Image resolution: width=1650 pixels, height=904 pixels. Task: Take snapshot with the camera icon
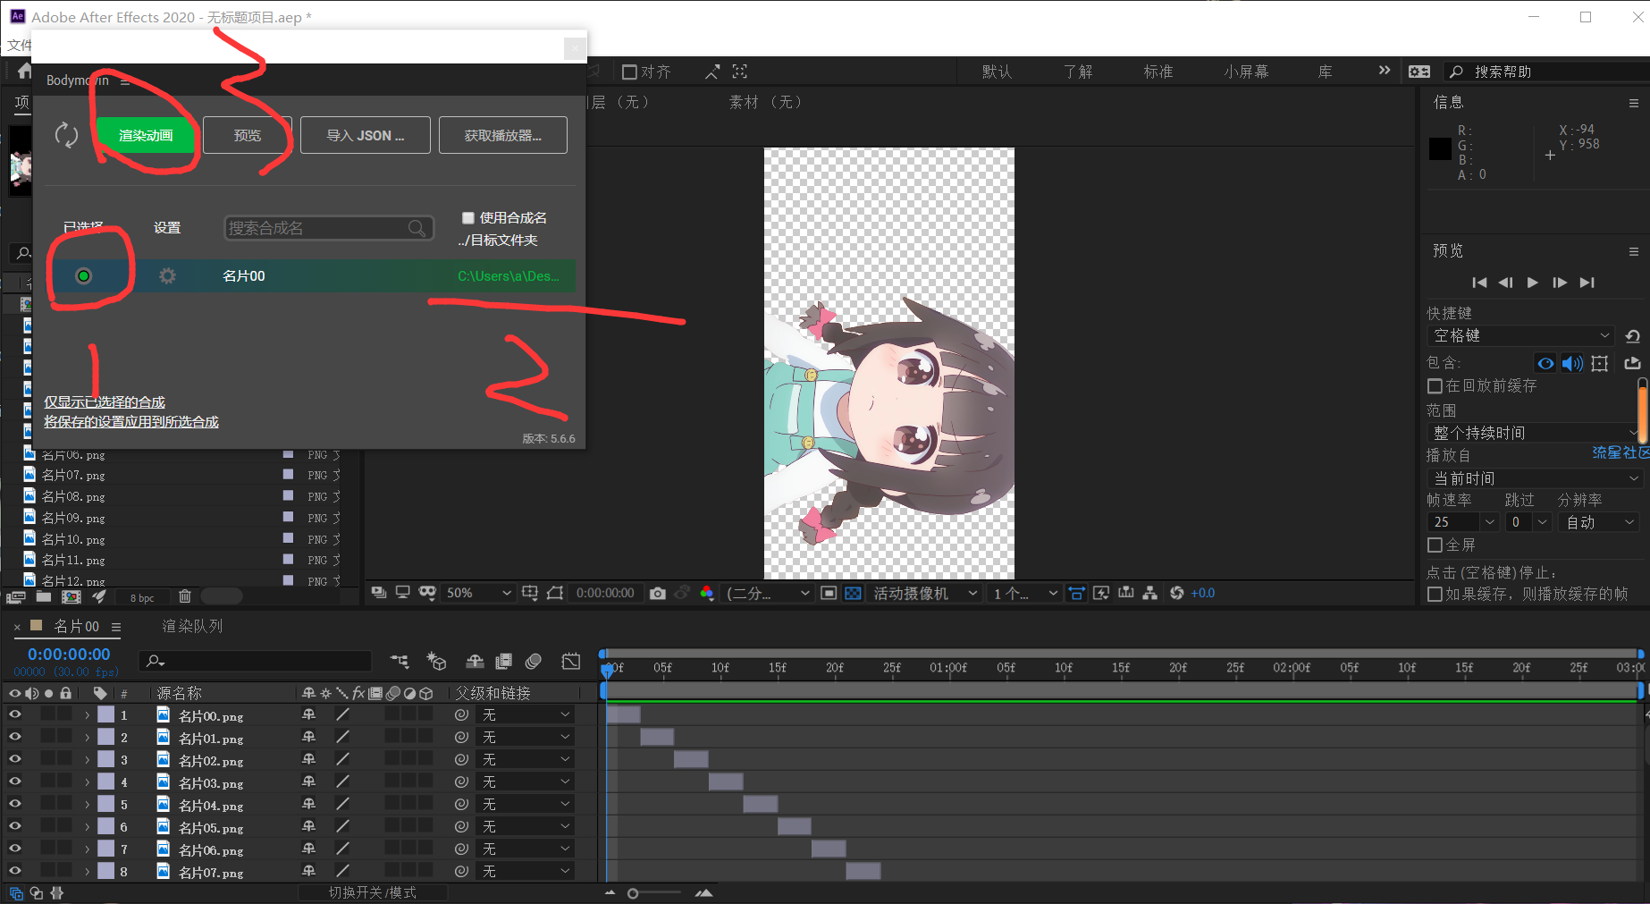tap(658, 593)
